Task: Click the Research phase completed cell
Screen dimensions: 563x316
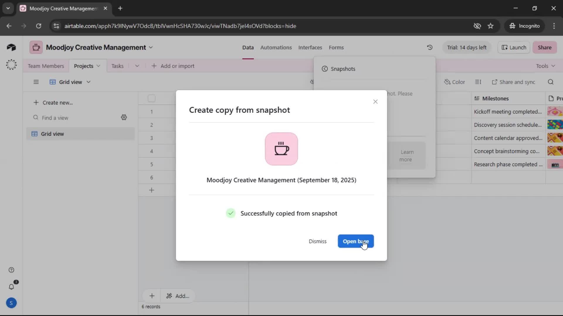Action: coord(508,164)
